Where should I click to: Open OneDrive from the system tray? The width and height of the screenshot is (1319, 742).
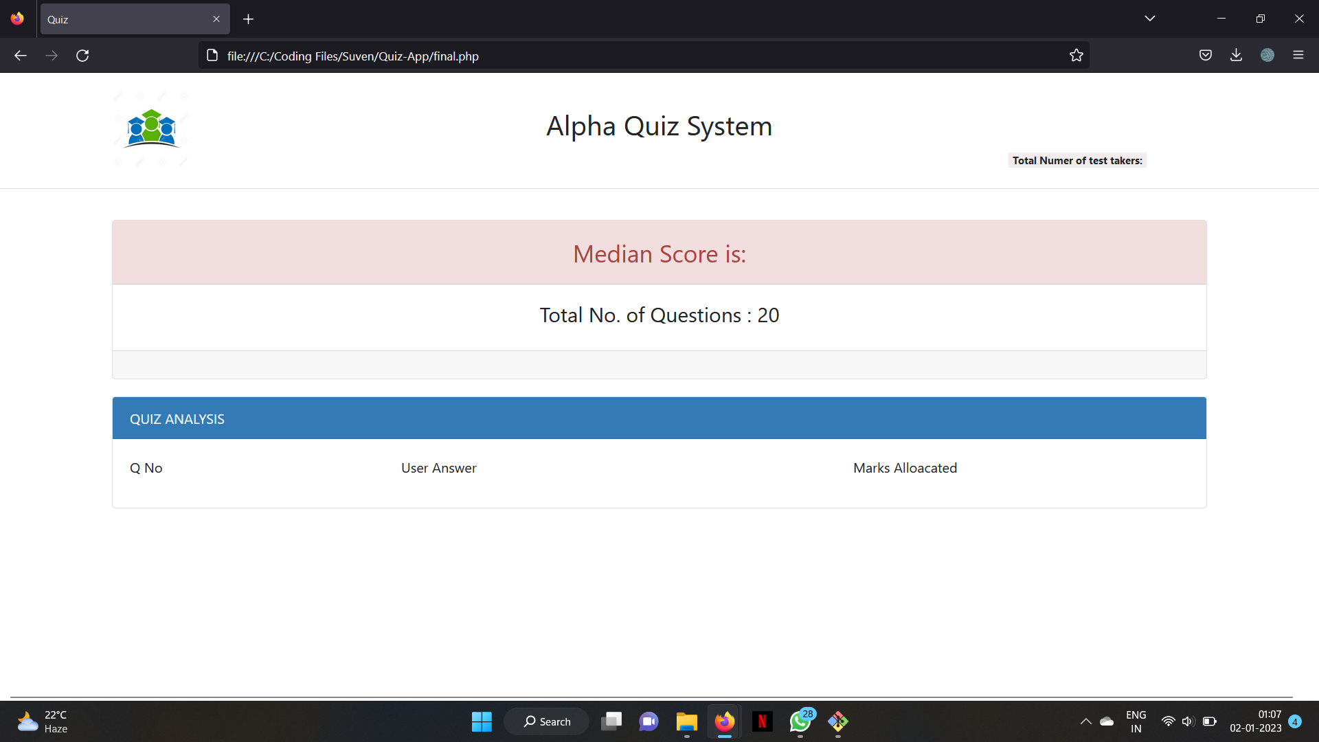pos(1106,721)
